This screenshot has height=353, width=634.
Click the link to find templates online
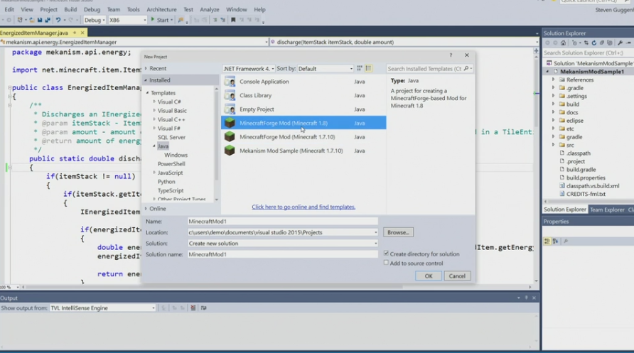(303, 207)
